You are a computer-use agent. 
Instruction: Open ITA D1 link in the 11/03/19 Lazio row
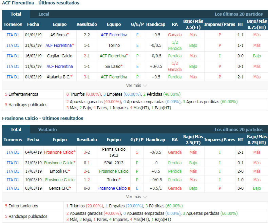(x=13, y=66)
